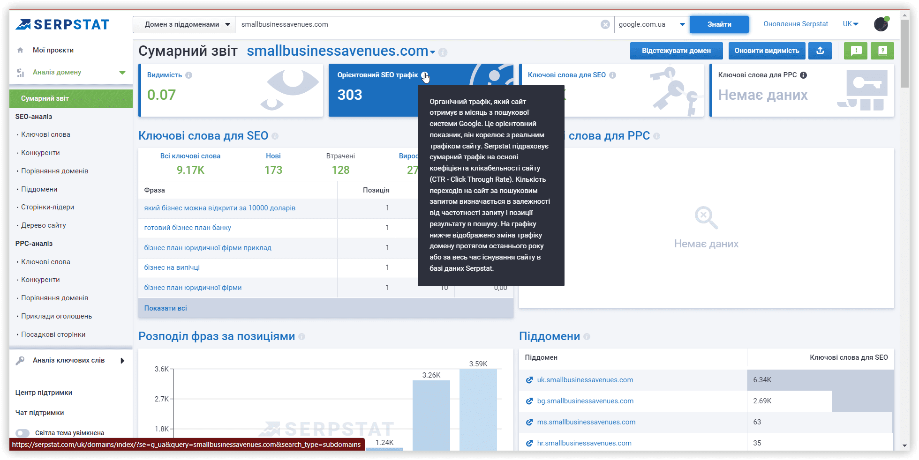Open SEO Ключові слова menu item
Viewport: 919px width, 460px height.
coord(45,134)
